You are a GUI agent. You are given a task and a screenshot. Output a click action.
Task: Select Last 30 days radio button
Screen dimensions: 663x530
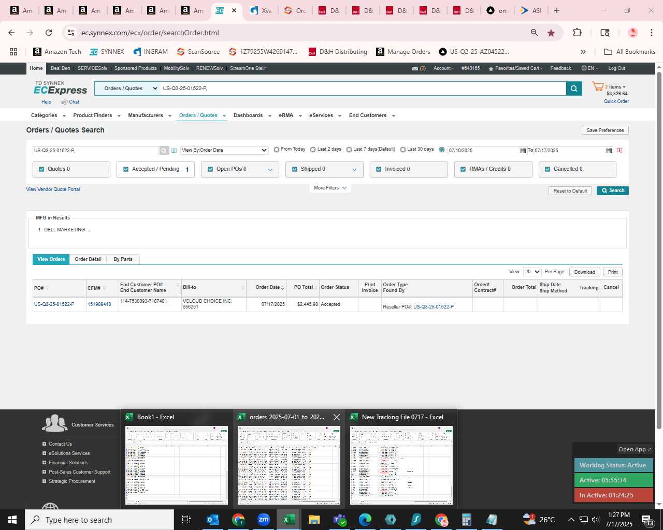403,150
